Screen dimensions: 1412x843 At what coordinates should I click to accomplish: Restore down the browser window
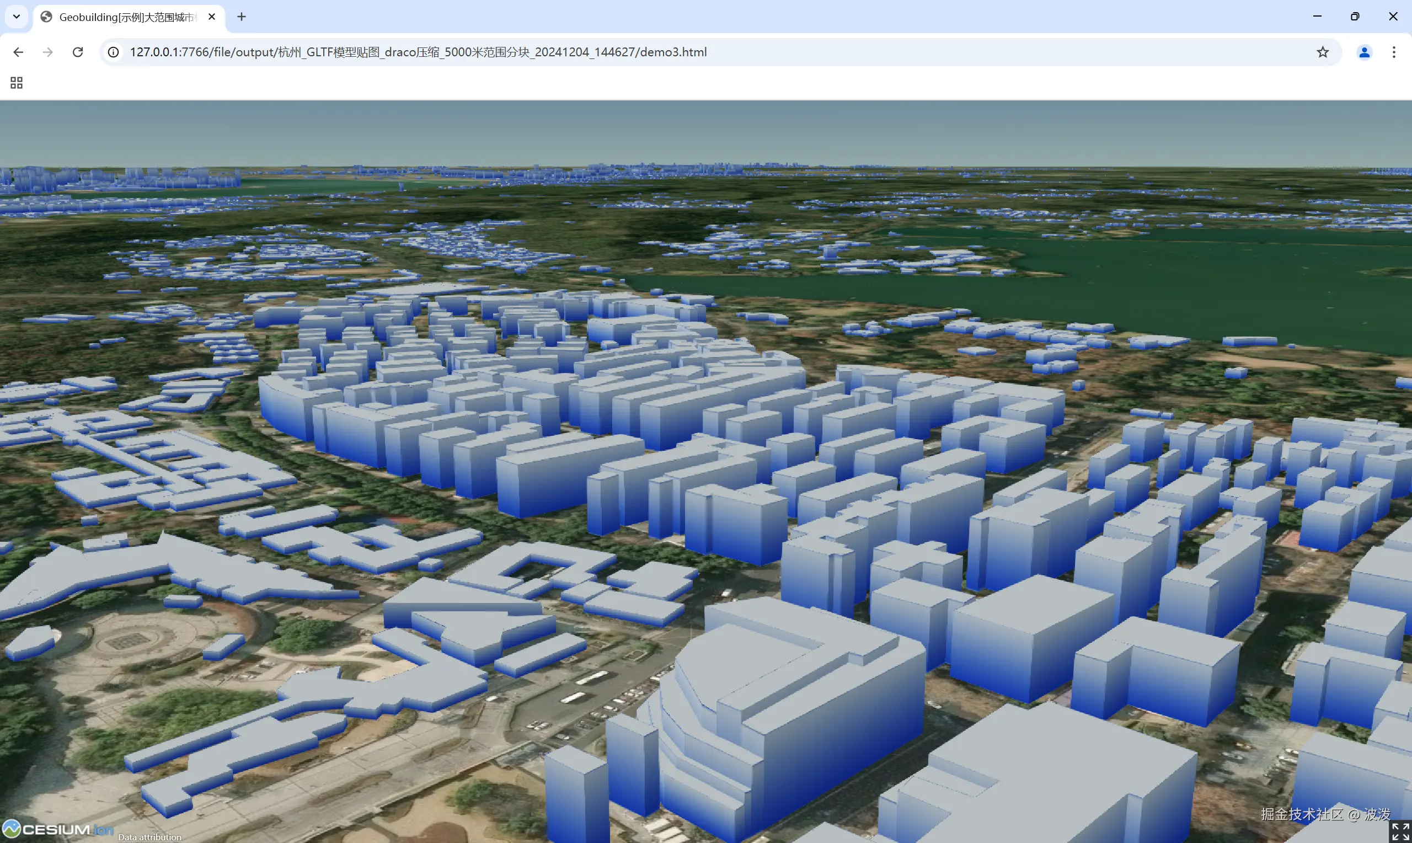[x=1355, y=17]
